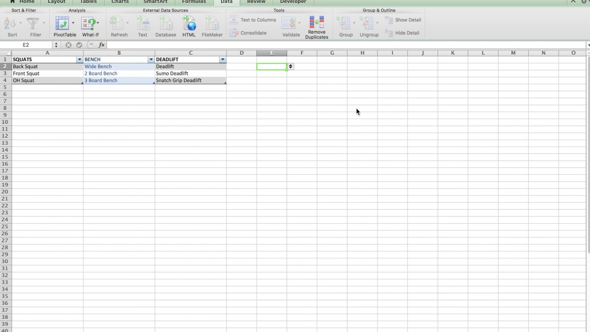Screen dimensions: 590x332
Task: Open the Group dropdown arrow
Action: pos(354,23)
